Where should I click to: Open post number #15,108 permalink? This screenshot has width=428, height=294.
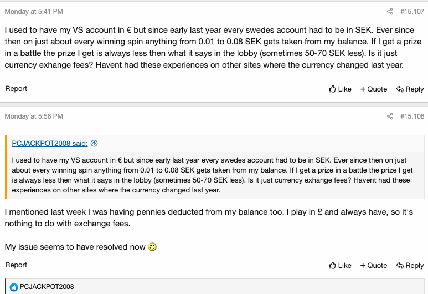pyautogui.click(x=412, y=116)
